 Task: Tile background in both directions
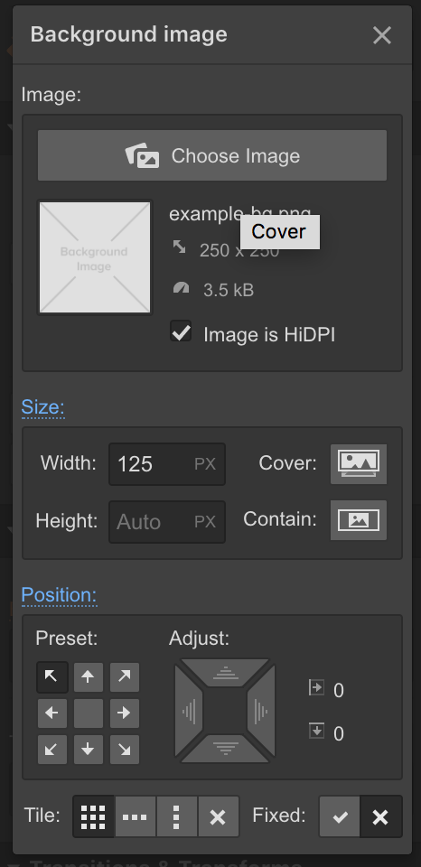click(93, 816)
